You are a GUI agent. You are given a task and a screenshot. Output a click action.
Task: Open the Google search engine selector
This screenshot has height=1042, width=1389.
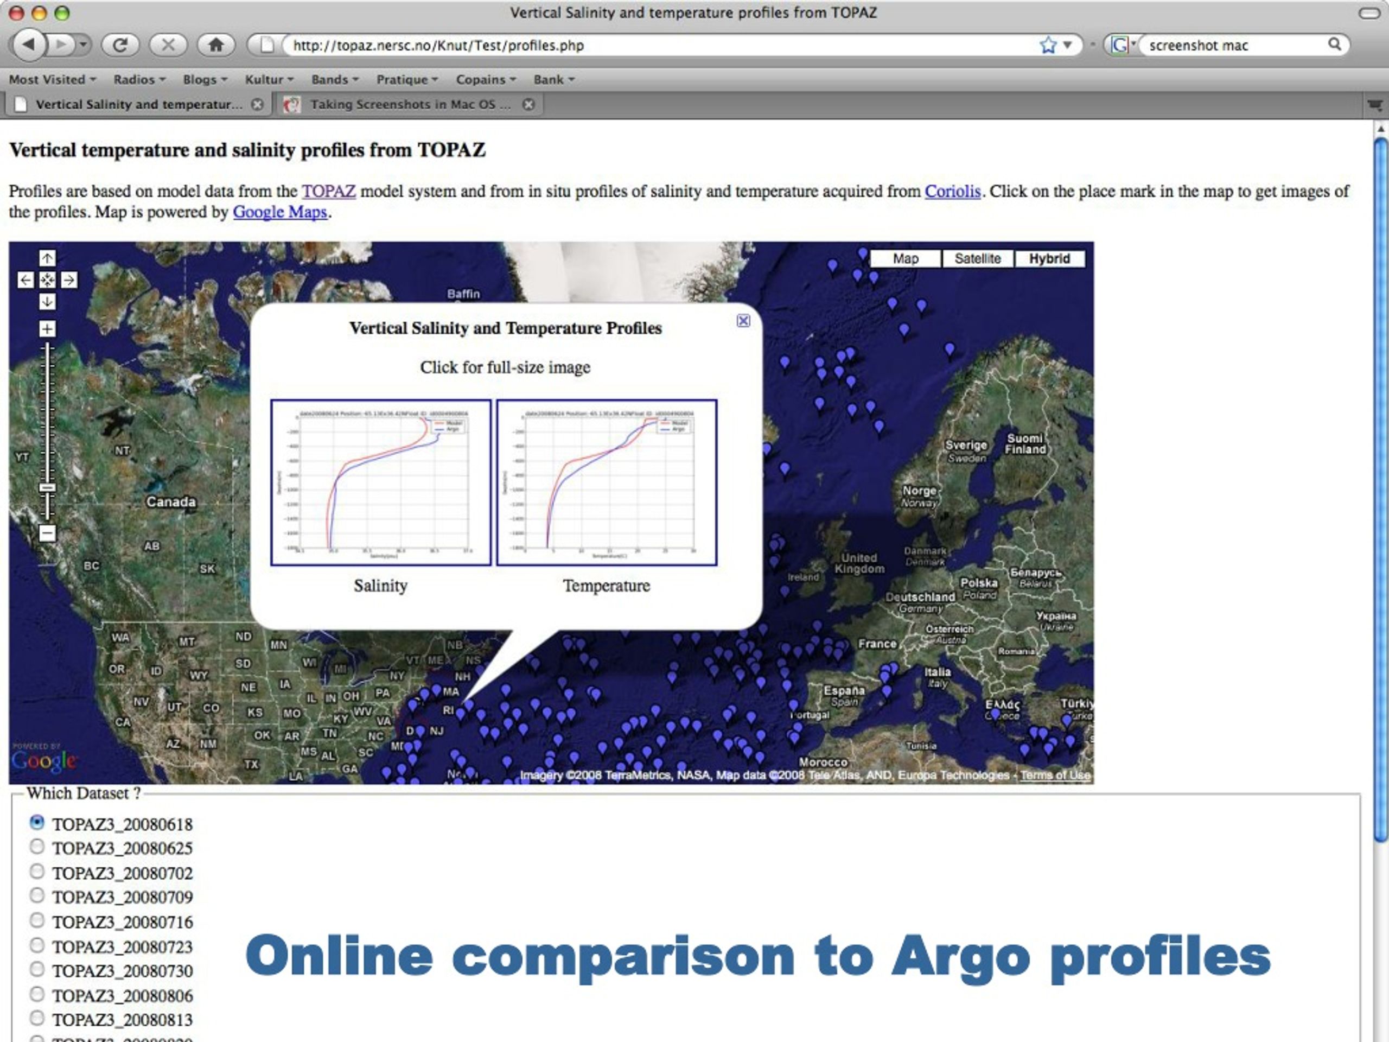coord(1123,45)
